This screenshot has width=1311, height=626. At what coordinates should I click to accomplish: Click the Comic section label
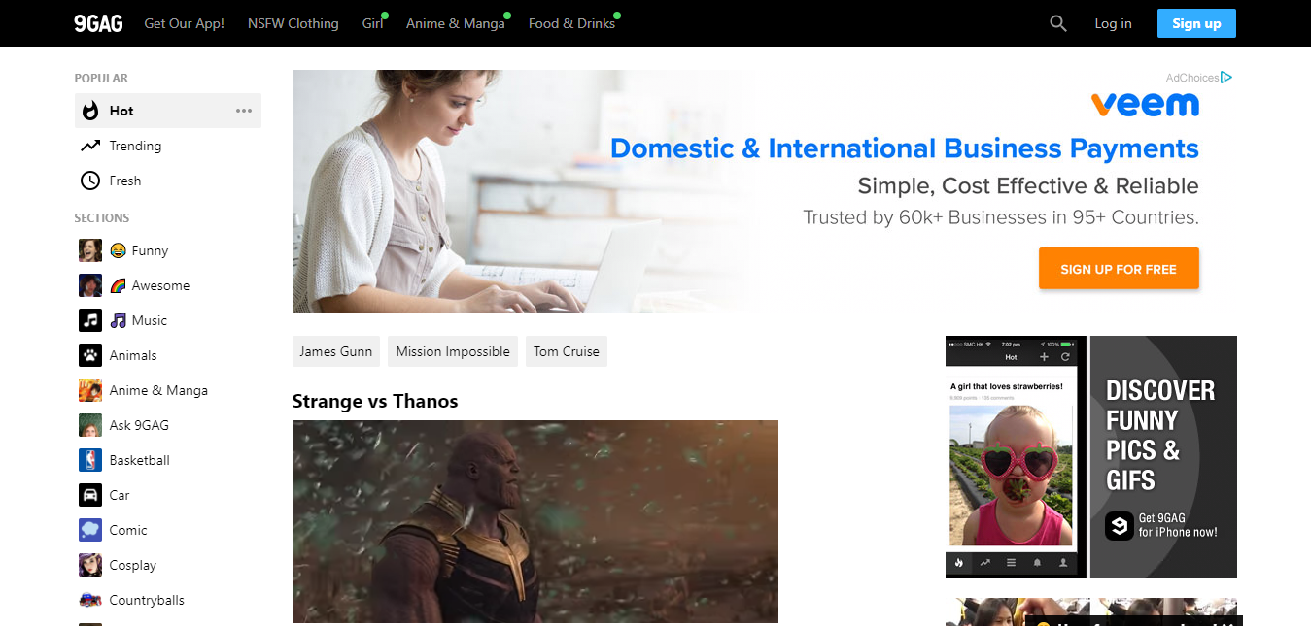(x=128, y=530)
